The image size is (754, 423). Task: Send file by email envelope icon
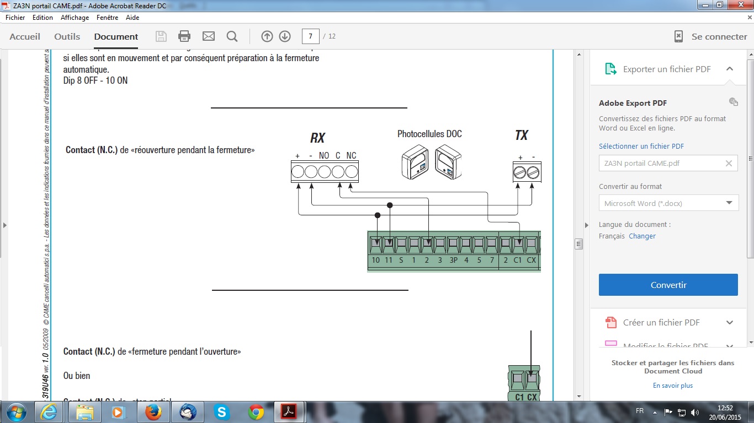(x=208, y=36)
